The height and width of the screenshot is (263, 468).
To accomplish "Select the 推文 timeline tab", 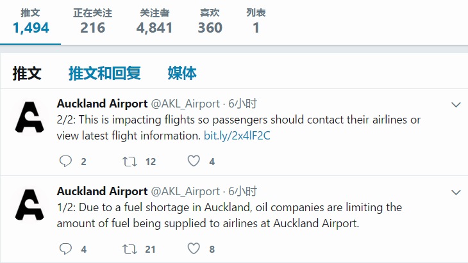I will click(x=27, y=73).
